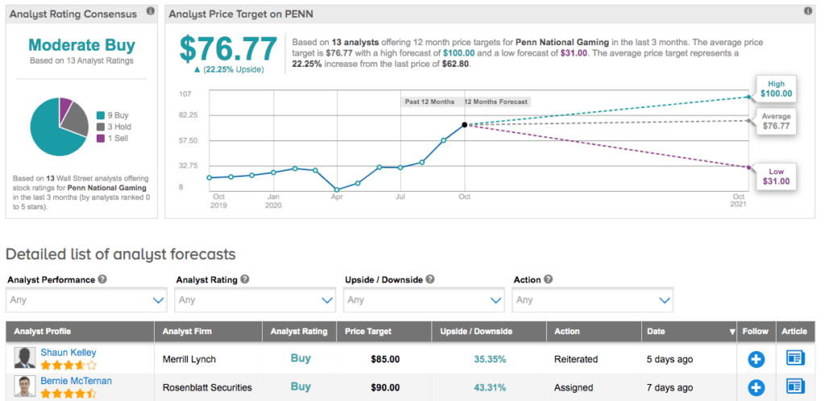The image size is (825, 401).
Task: Open Shaun Kelley's article icon
Action: coord(795,359)
